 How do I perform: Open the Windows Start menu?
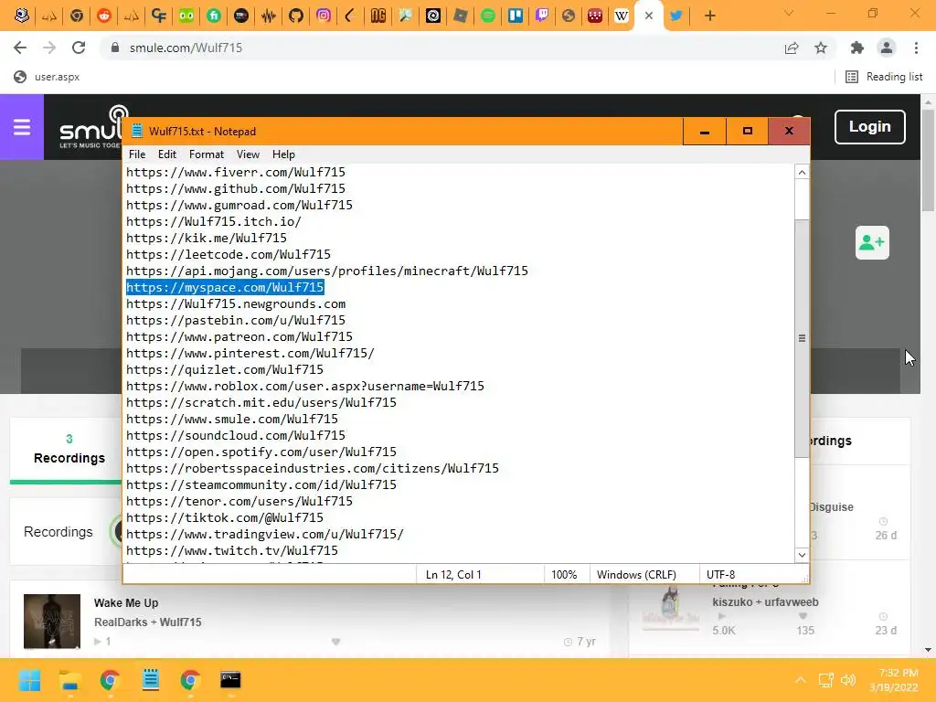pos(29,680)
